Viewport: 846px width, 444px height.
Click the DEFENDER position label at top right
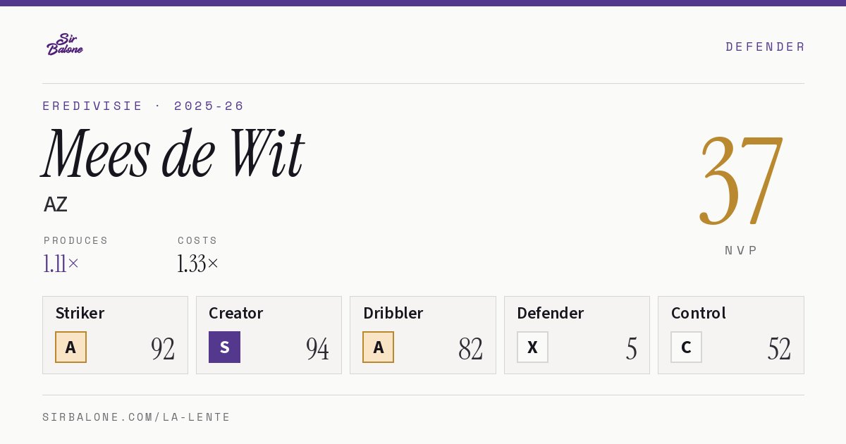pyautogui.click(x=765, y=47)
